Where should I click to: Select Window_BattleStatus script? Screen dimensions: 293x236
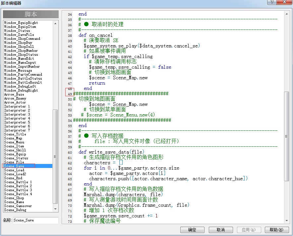click(x=23, y=78)
